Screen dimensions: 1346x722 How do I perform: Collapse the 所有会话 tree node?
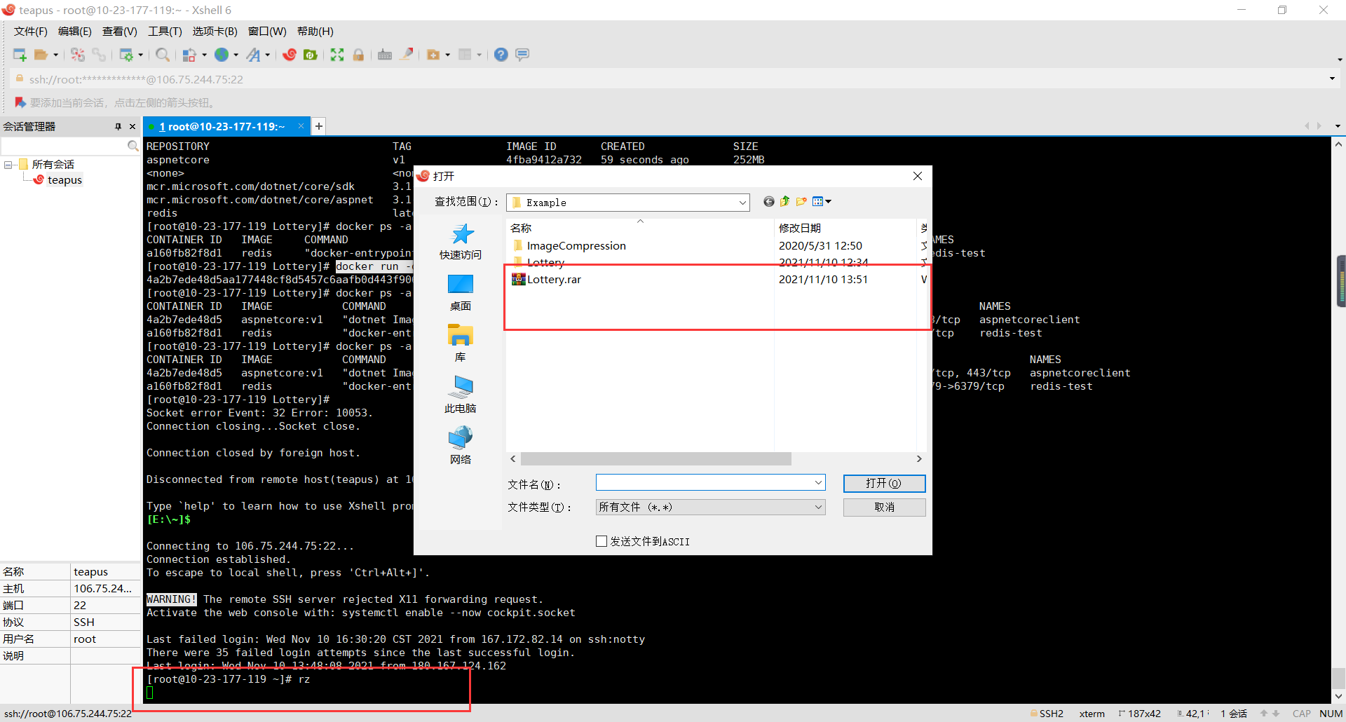[8, 165]
